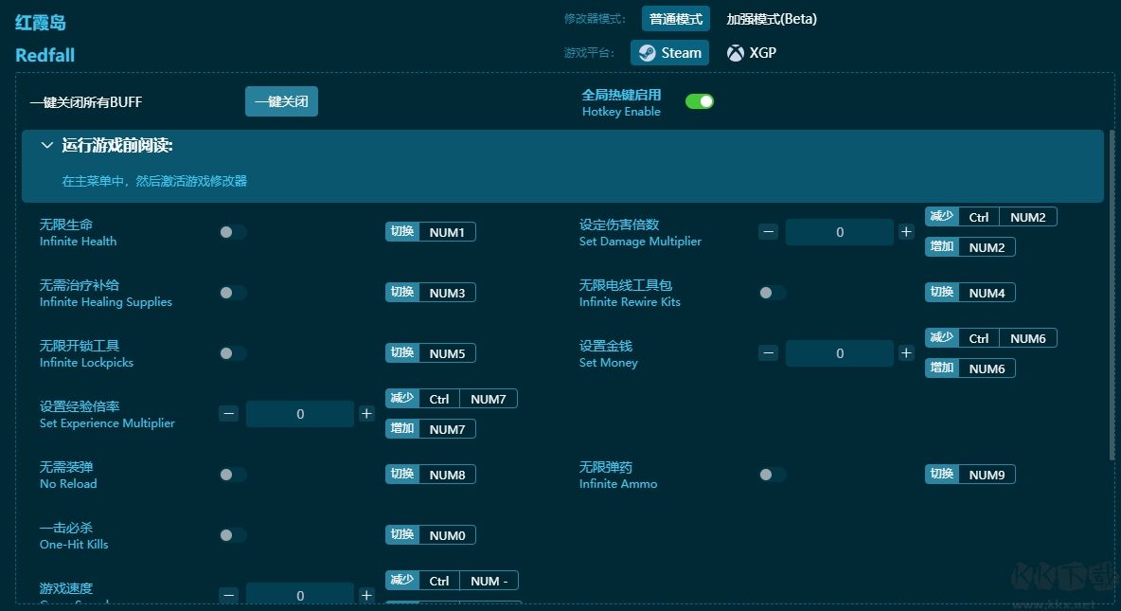Click the Set Money value field
This screenshot has width=1121, height=611.
click(839, 353)
